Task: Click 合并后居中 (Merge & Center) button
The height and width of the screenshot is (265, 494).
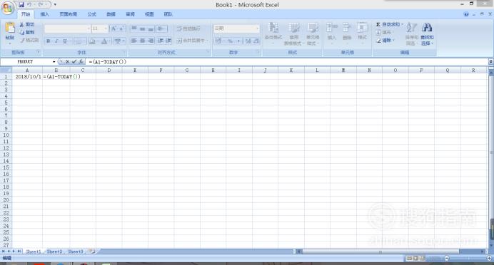Action: click(192, 41)
